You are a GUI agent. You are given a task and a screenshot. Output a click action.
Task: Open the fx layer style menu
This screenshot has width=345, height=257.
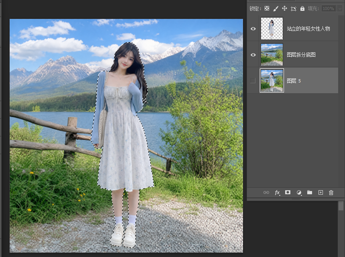277,193
